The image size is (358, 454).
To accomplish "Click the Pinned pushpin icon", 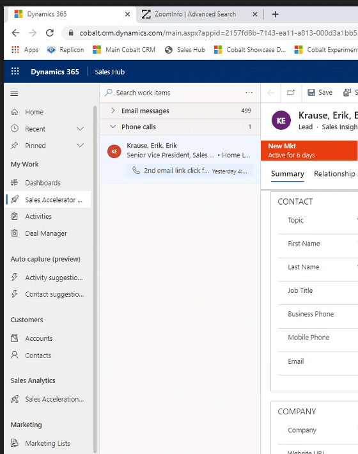I will 15,145.
